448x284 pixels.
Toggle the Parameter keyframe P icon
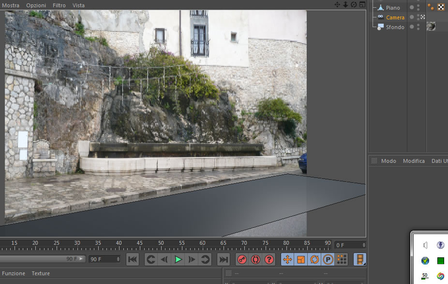[x=328, y=260]
